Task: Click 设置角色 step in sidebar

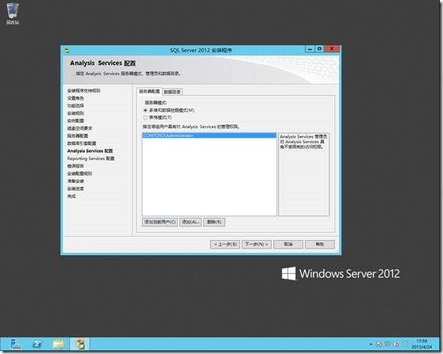Action: tap(75, 98)
